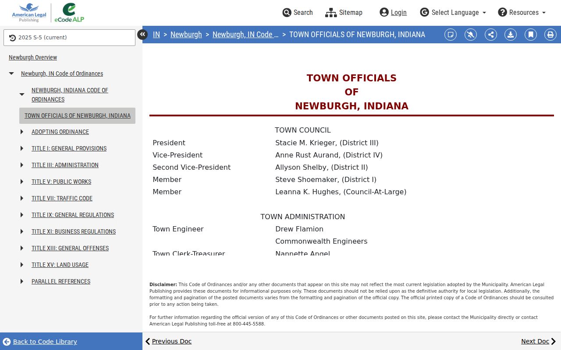Screen dimensions: 561x350
Task: Click the name 'Stacie M. Krieger, (District III)'
Action: [327, 143]
